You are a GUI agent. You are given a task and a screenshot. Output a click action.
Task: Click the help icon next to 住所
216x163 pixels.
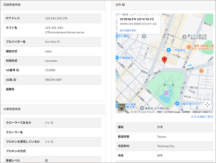(123, 5)
